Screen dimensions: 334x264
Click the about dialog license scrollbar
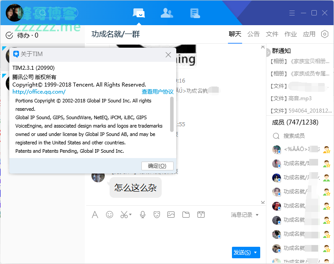(x=172, y=114)
